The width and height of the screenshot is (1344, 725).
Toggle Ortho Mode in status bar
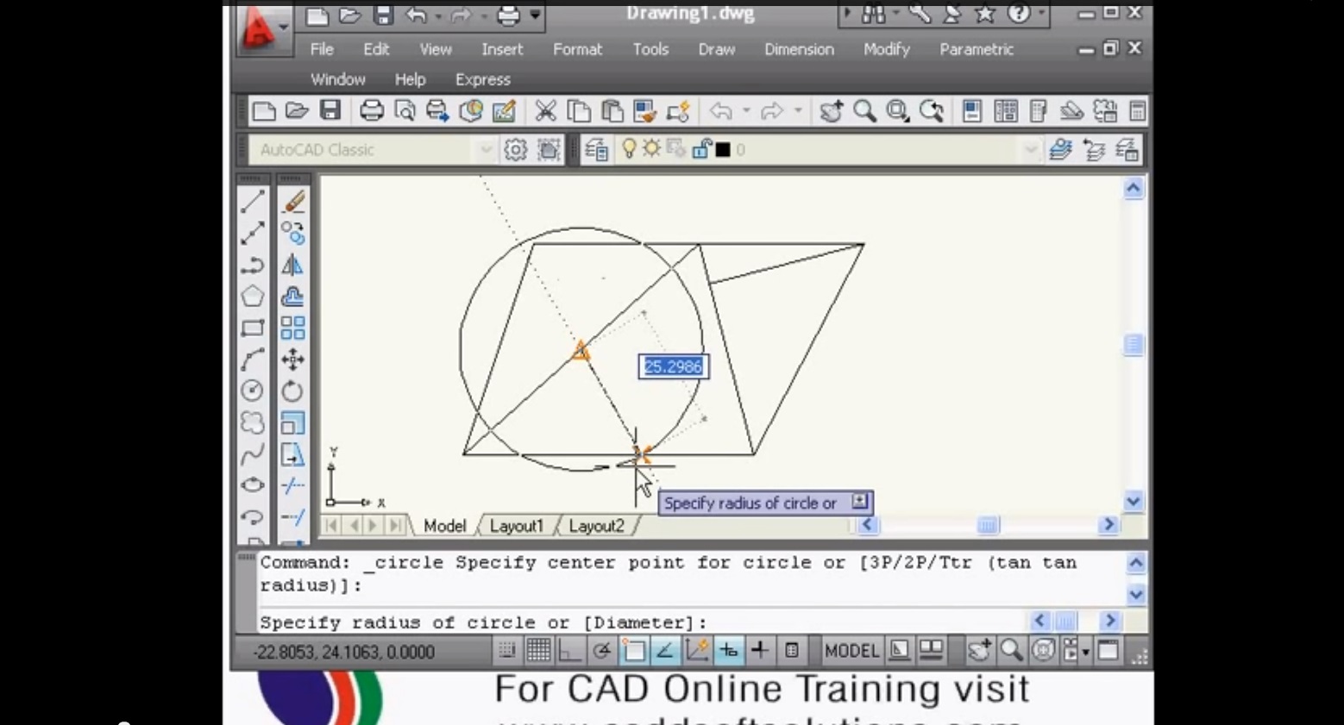pyautogui.click(x=569, y=651)
